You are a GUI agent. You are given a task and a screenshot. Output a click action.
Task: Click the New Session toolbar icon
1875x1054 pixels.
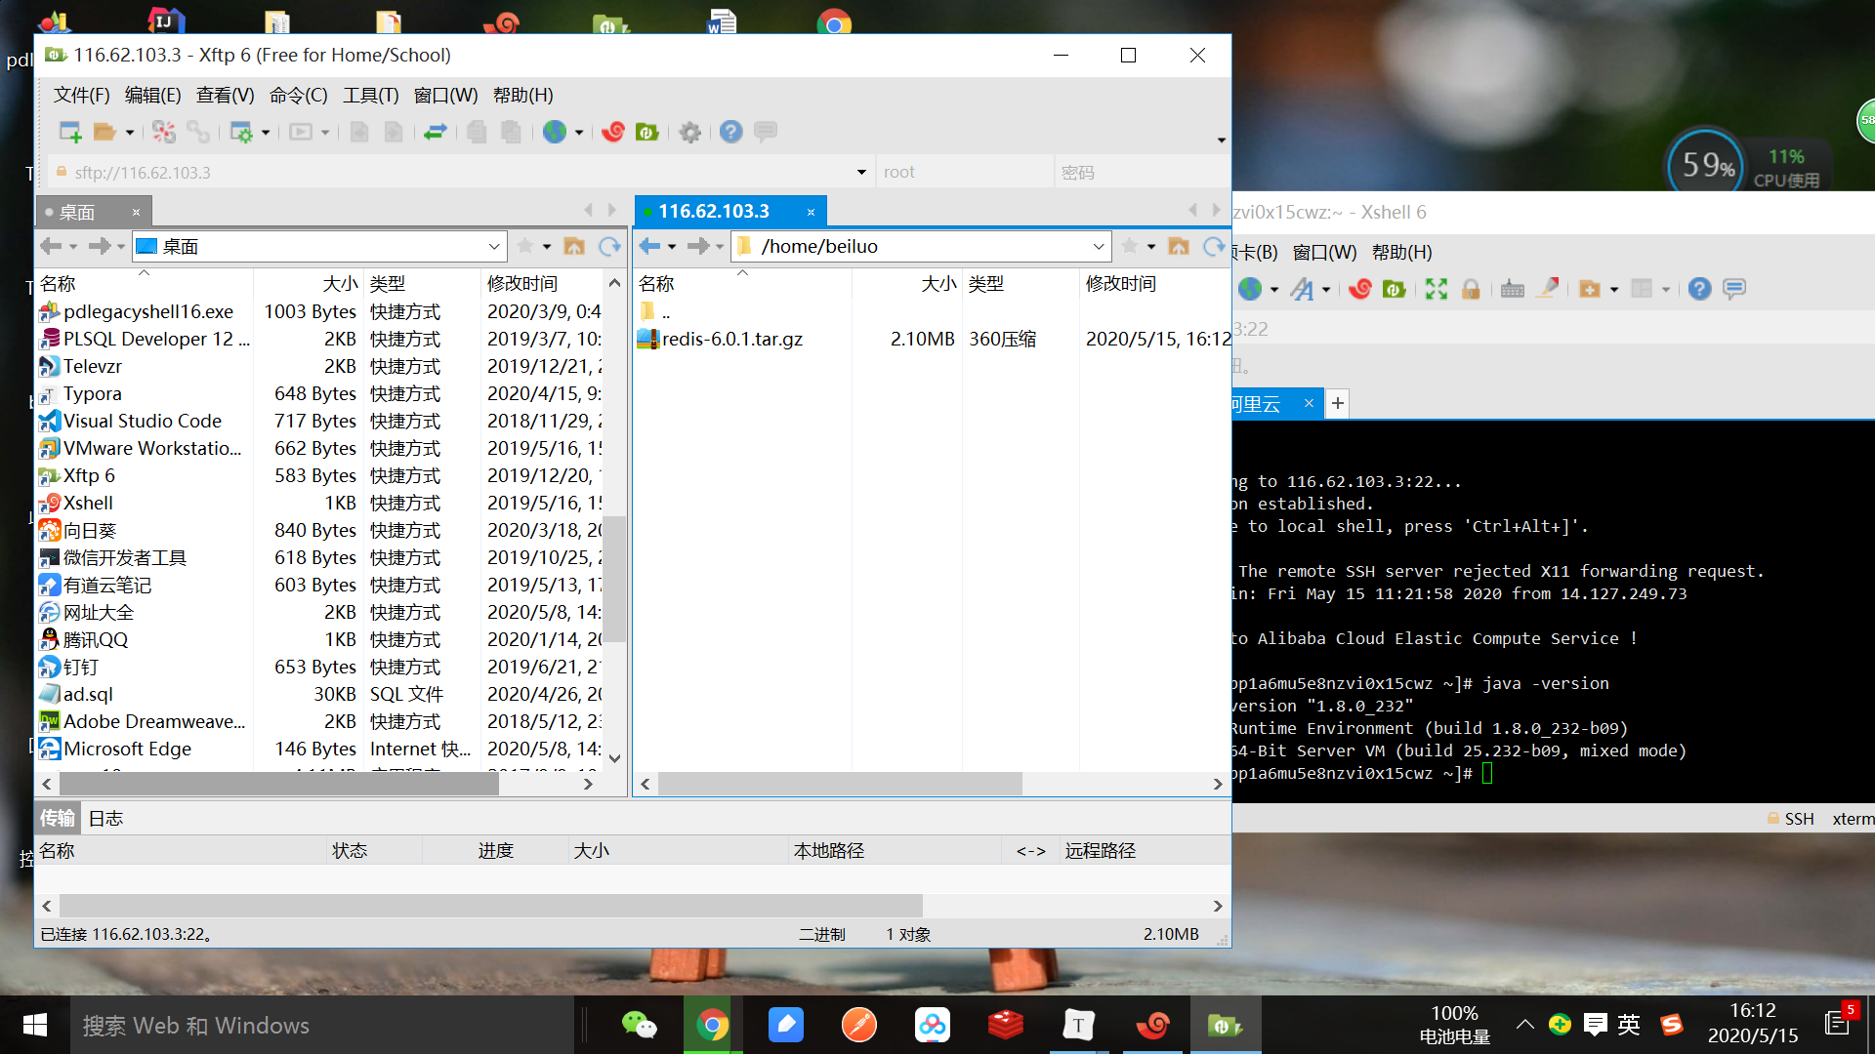pyautogui.click(x=70, y=132)
